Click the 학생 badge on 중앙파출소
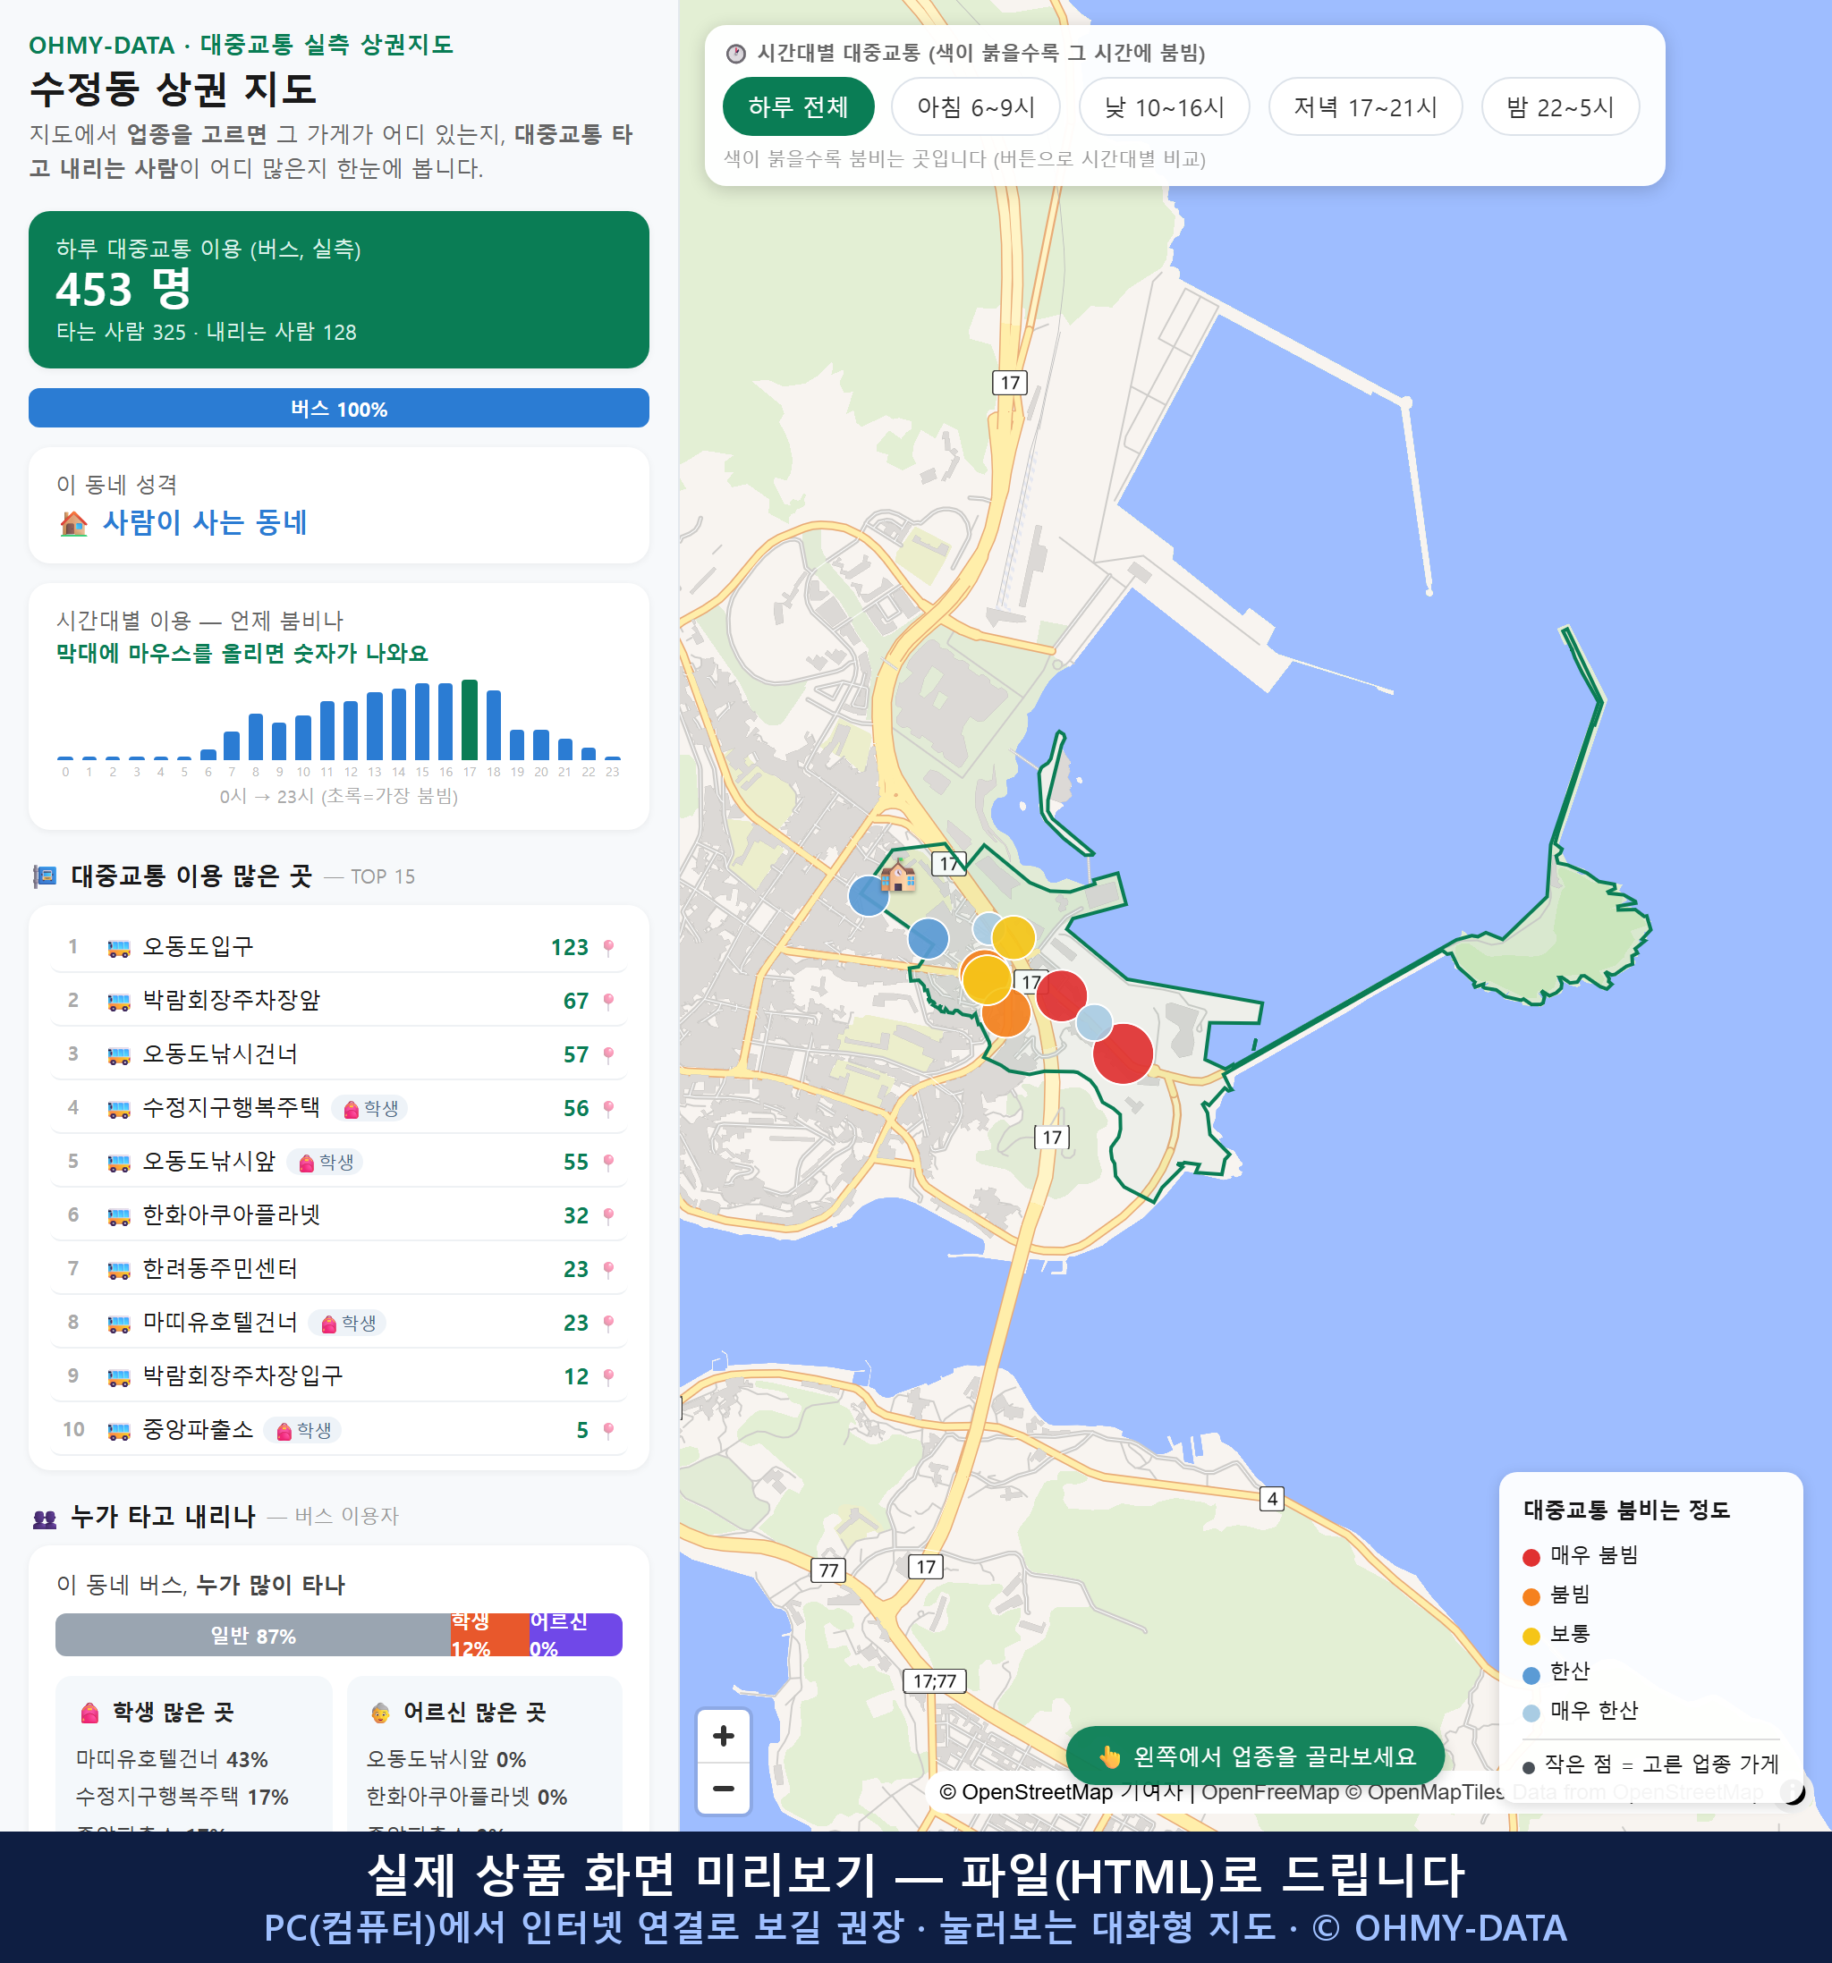 pos(303,1429)
